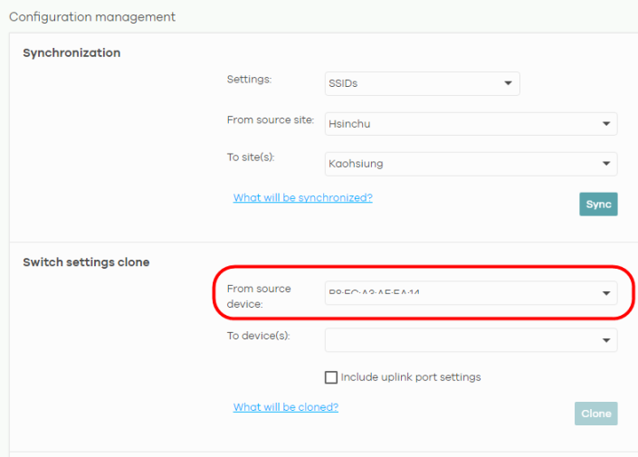Click the 'Include uplink port settings' label text
Screen dimensions: 638x457
click(410, 377)
